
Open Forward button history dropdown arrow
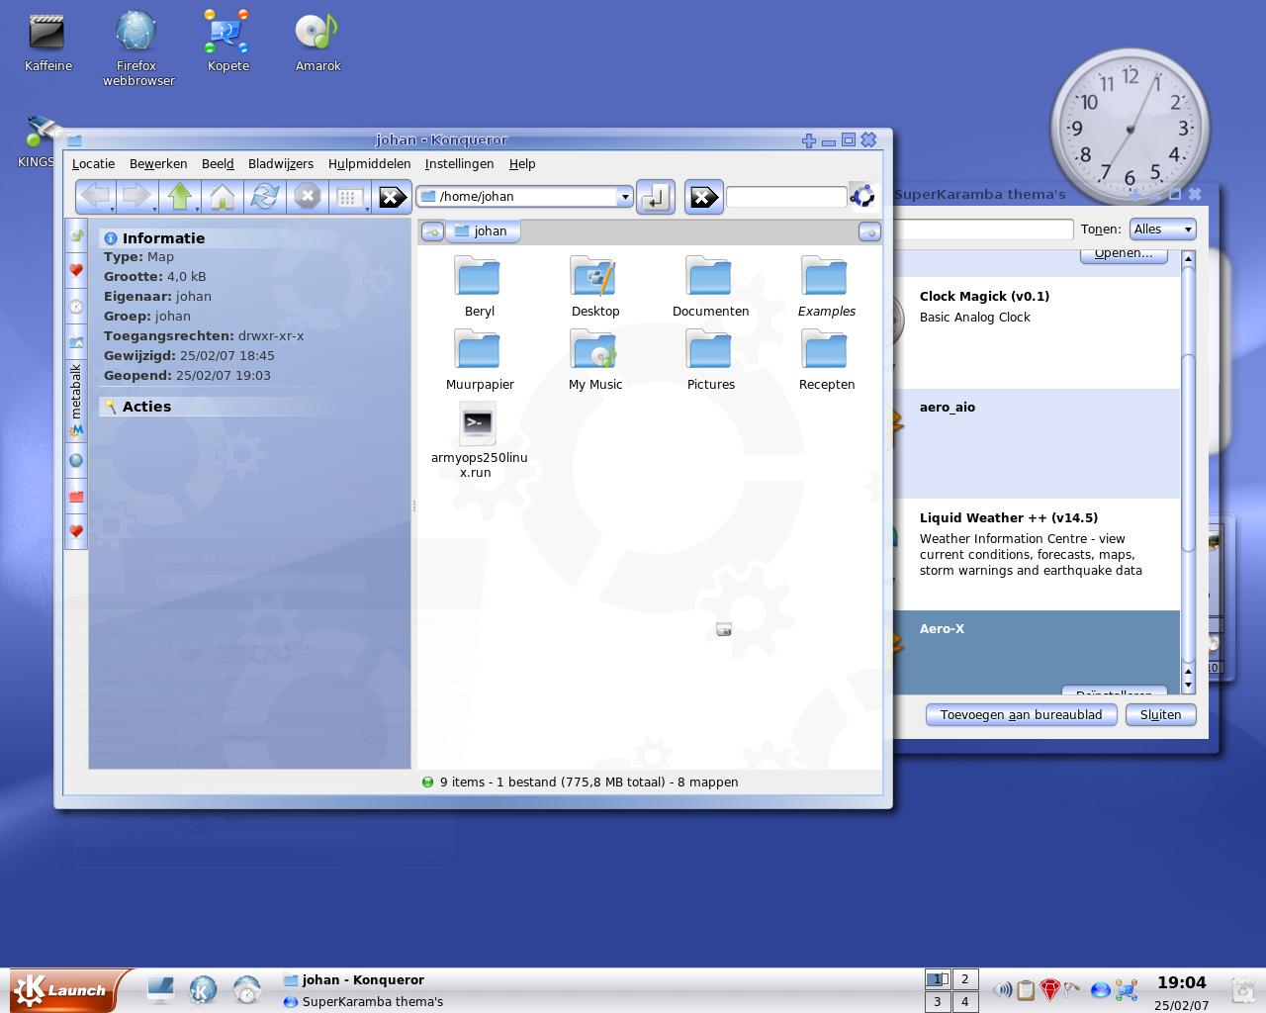[155, 209]
